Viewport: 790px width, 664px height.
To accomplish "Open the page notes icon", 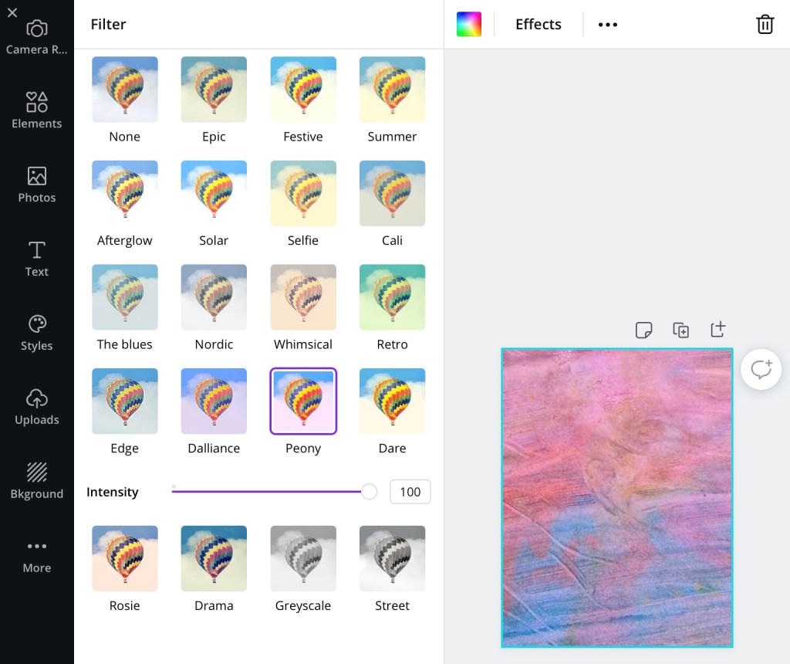I will pyautogui.click(x=643, y=330).
